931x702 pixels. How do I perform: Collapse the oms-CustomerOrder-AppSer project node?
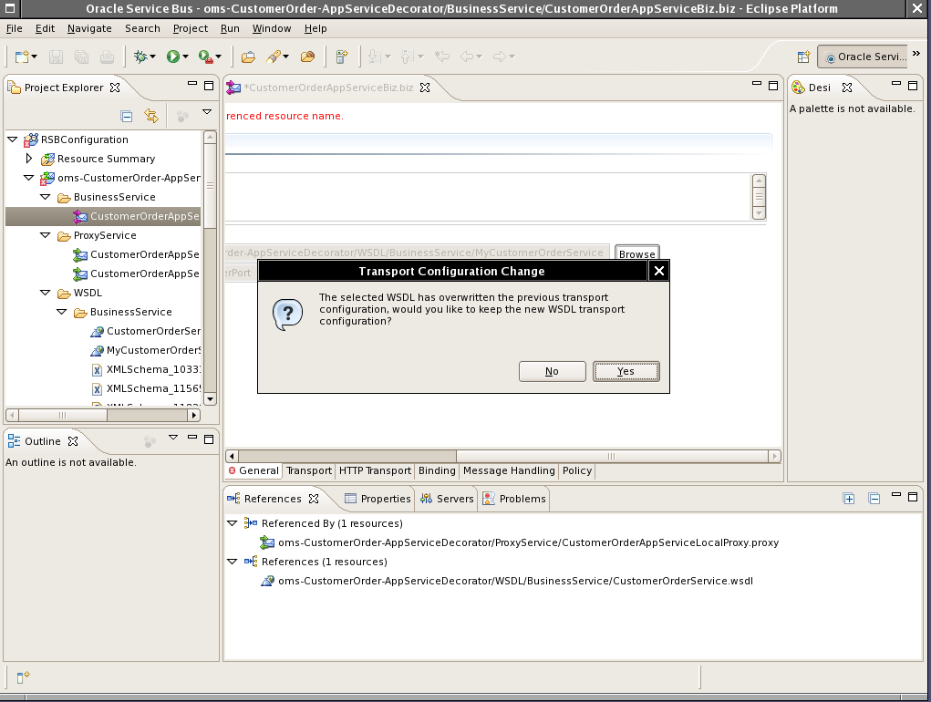click(28, 178)
